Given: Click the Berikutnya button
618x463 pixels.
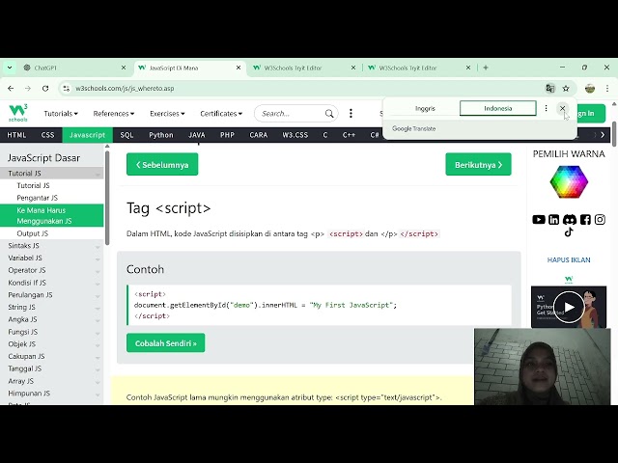Looking at the screenshot, I should click(x=479, y=165).
